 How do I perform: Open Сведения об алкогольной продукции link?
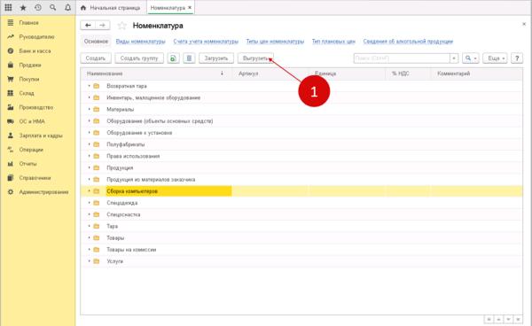(408, 42)
